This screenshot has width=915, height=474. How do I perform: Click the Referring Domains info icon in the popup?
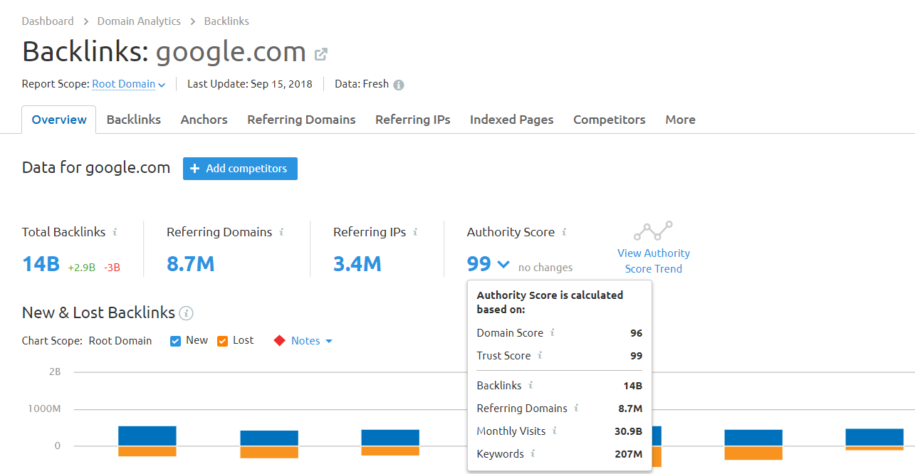(577, 408)
